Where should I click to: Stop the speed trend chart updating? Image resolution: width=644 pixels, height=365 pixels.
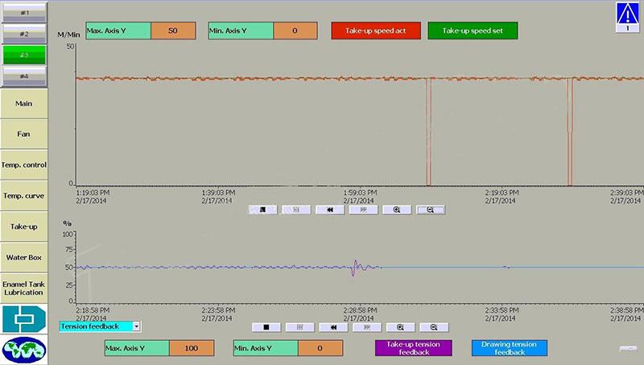pos(262,209)
